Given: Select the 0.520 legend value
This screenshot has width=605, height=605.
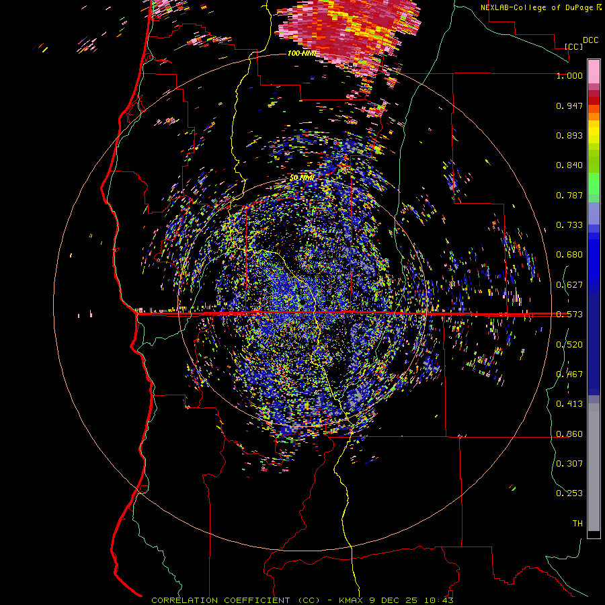Looking at the screenshot, I should 569,345.
